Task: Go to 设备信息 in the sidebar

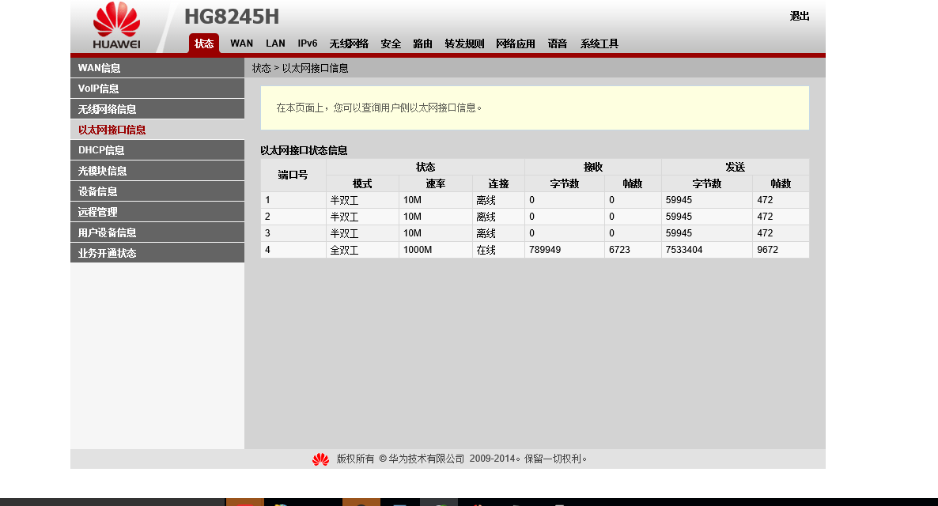Action: 157,191
